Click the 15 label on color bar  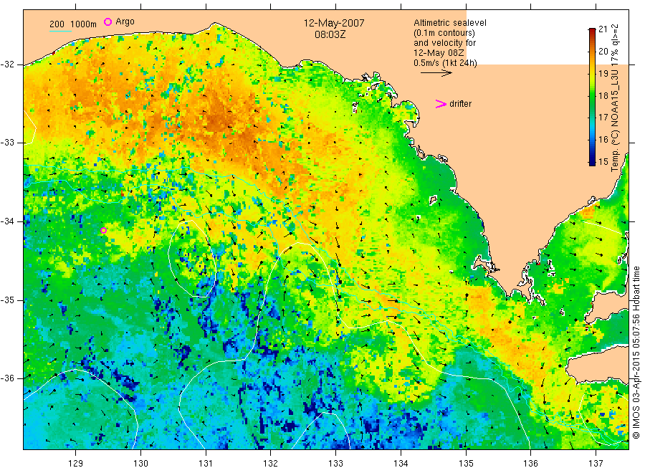tap(603, 162)
